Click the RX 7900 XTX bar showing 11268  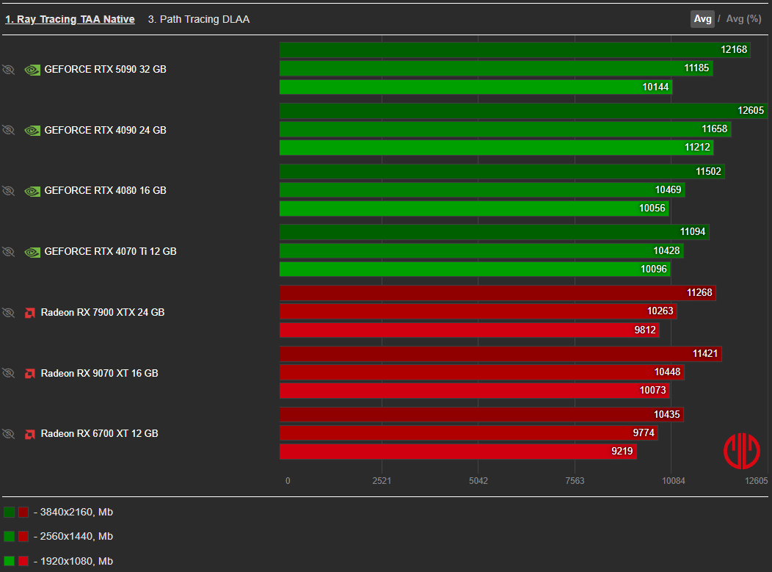pos(498,293)
